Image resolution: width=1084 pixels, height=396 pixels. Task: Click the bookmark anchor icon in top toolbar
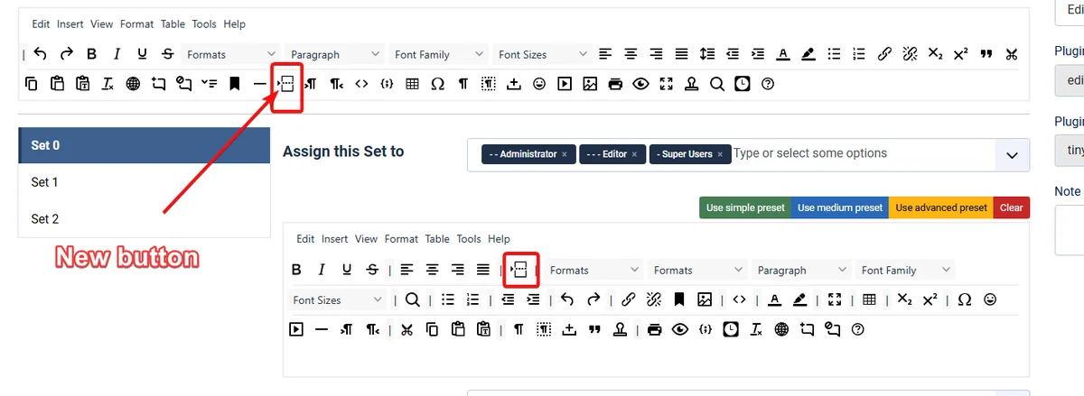234,84
